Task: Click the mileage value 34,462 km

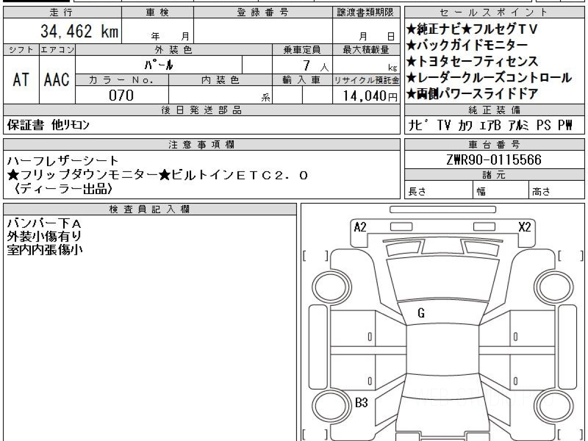Action: (x=79, y=31)
